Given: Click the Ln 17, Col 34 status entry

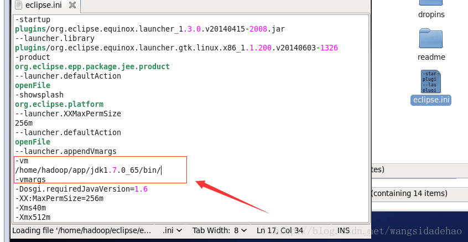Looking at the screenshot, I should 280,230.
